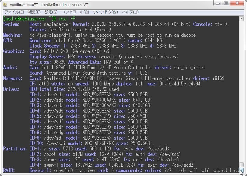Image resolution: width=247 pixels, height=176 pixels.
Task: Click '/dev/sdf' in ID-6 drive row
Action: [x=54, y=122]
